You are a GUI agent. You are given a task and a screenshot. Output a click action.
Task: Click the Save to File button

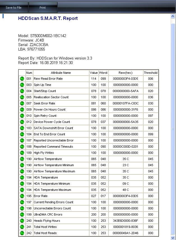[14, 8]
